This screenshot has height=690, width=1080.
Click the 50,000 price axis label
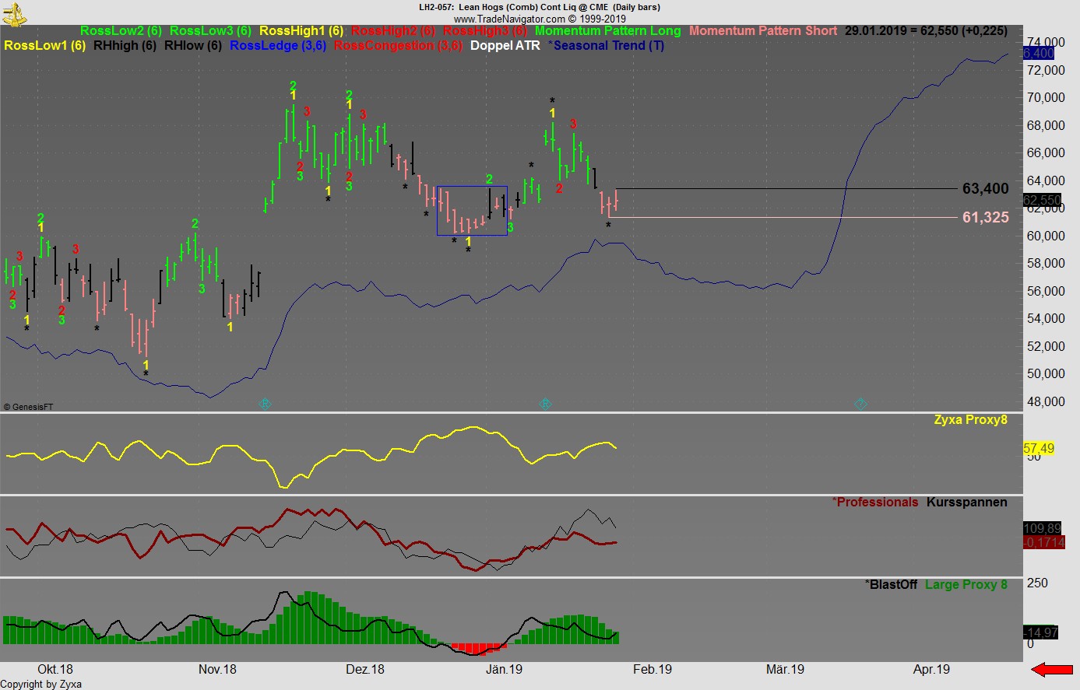click(1046, 374)
